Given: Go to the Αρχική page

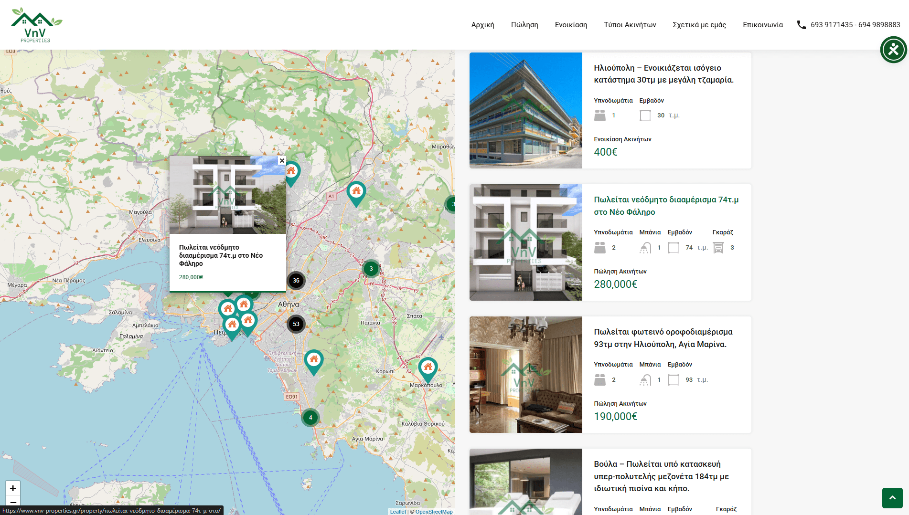Looking at the screenshot, I should 482,25.
